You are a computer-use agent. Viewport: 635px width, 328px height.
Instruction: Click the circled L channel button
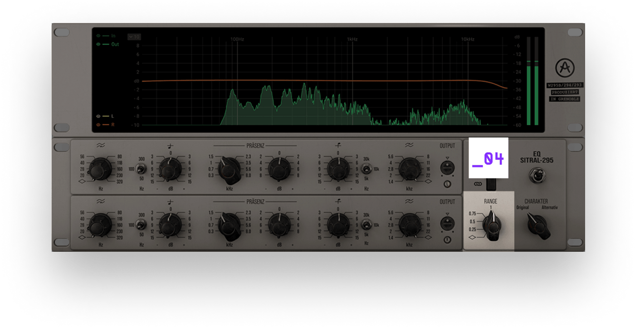pyautogui.click(x=447, y=184)
